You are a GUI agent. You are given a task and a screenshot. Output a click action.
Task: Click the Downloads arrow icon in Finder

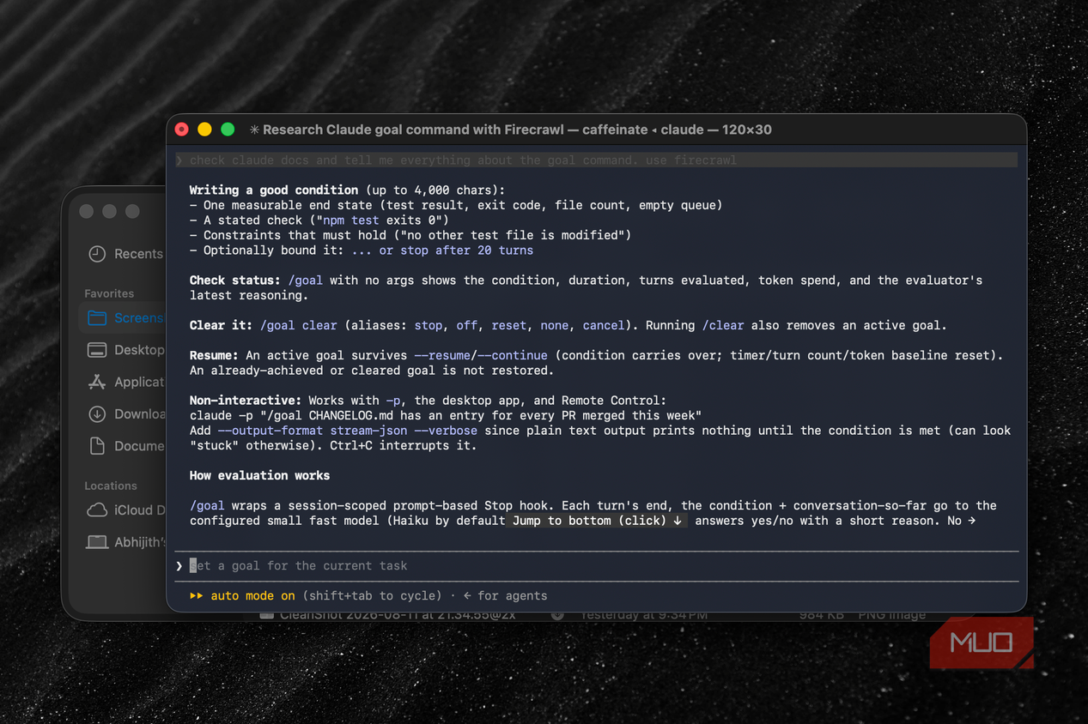point(97,413)
